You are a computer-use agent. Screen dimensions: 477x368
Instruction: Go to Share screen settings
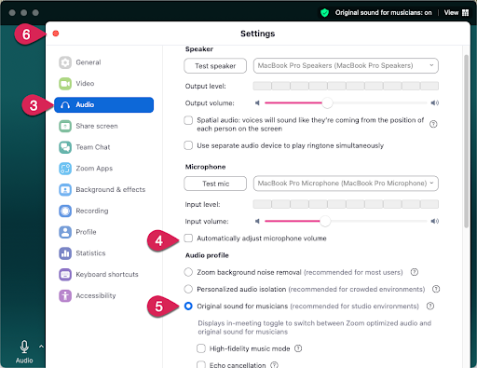click(x=103, y=126)
